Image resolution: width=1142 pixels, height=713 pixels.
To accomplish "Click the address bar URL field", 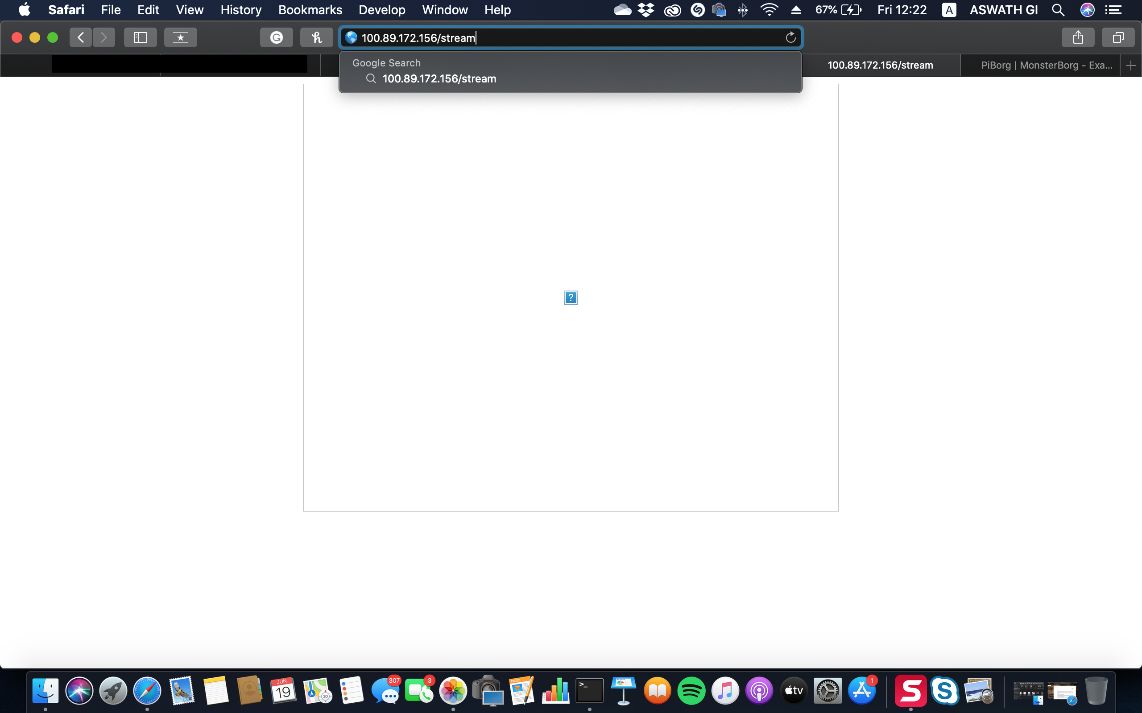I will tap(566, 38).
